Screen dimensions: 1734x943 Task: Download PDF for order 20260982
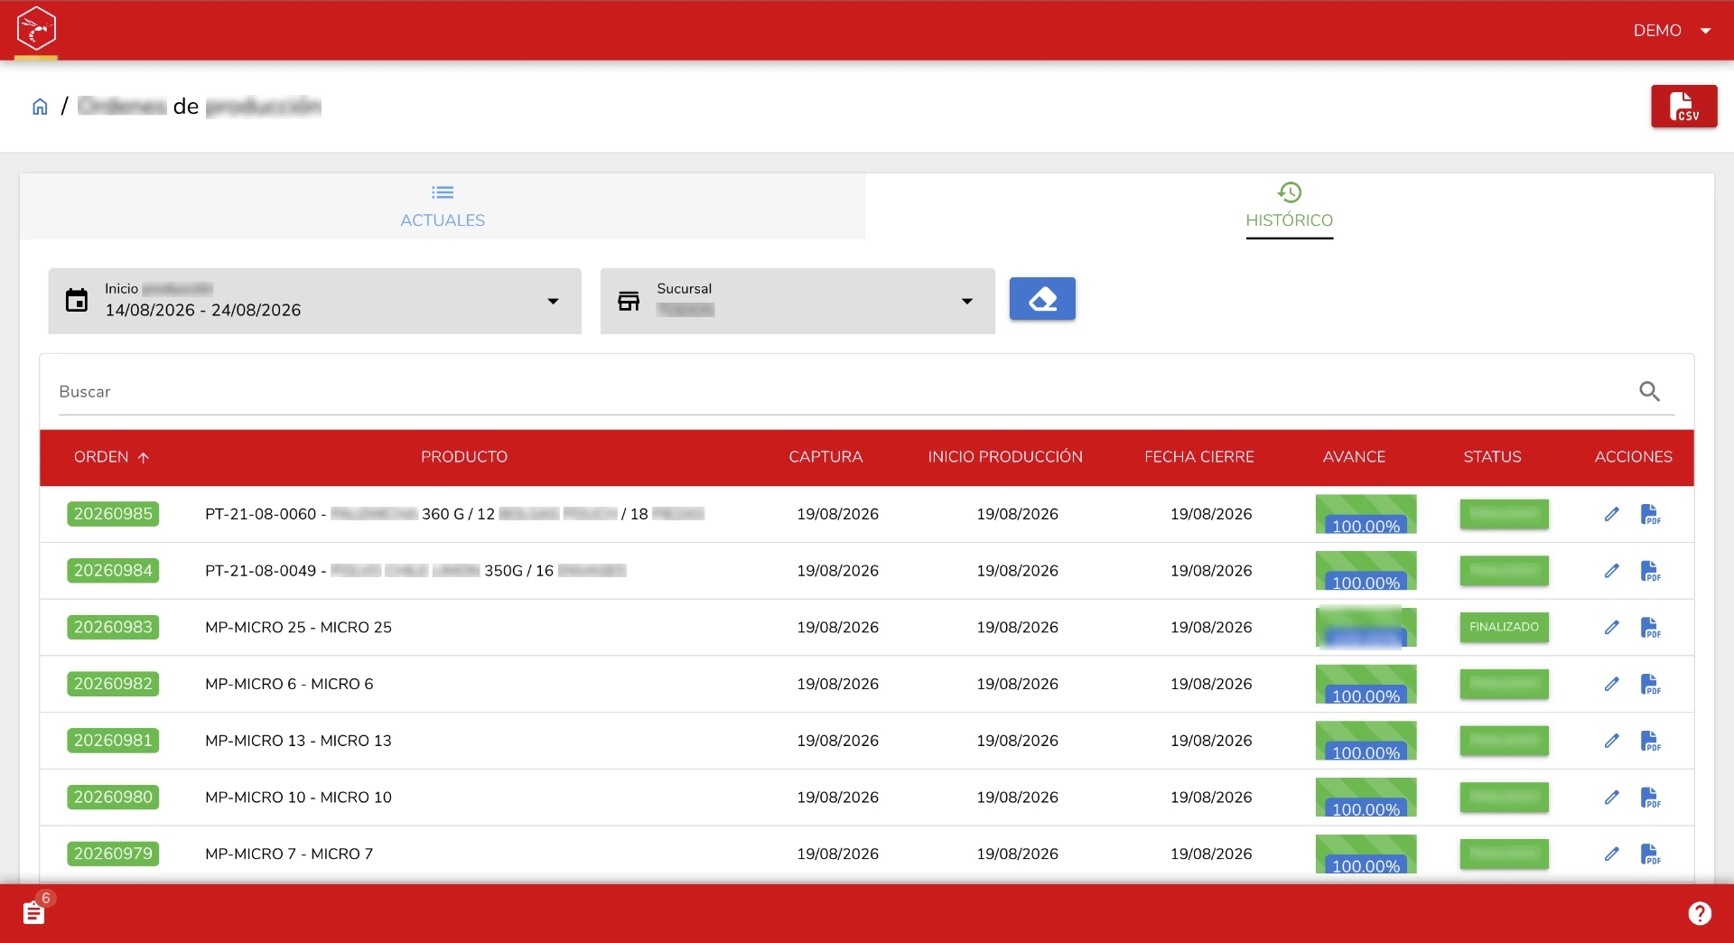pos(1650,684)
